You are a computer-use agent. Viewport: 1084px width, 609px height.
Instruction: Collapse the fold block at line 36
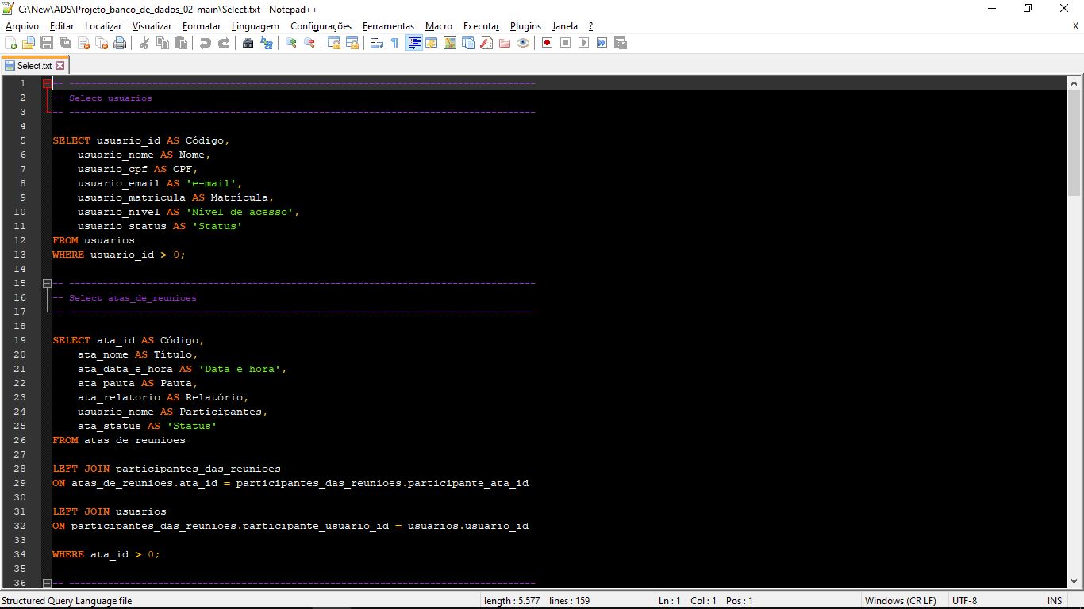coord(47,583)
